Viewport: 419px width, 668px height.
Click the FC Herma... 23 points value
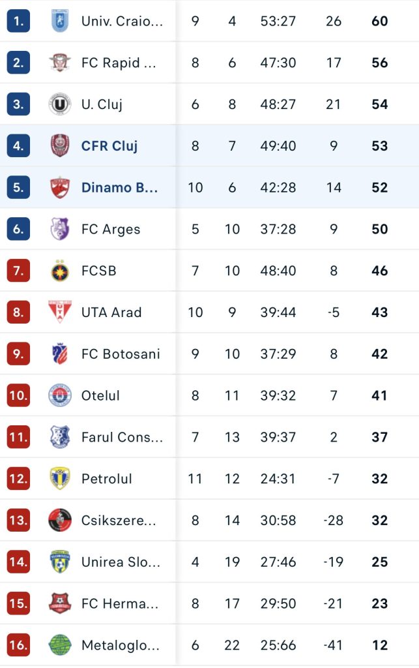(379, 603)
